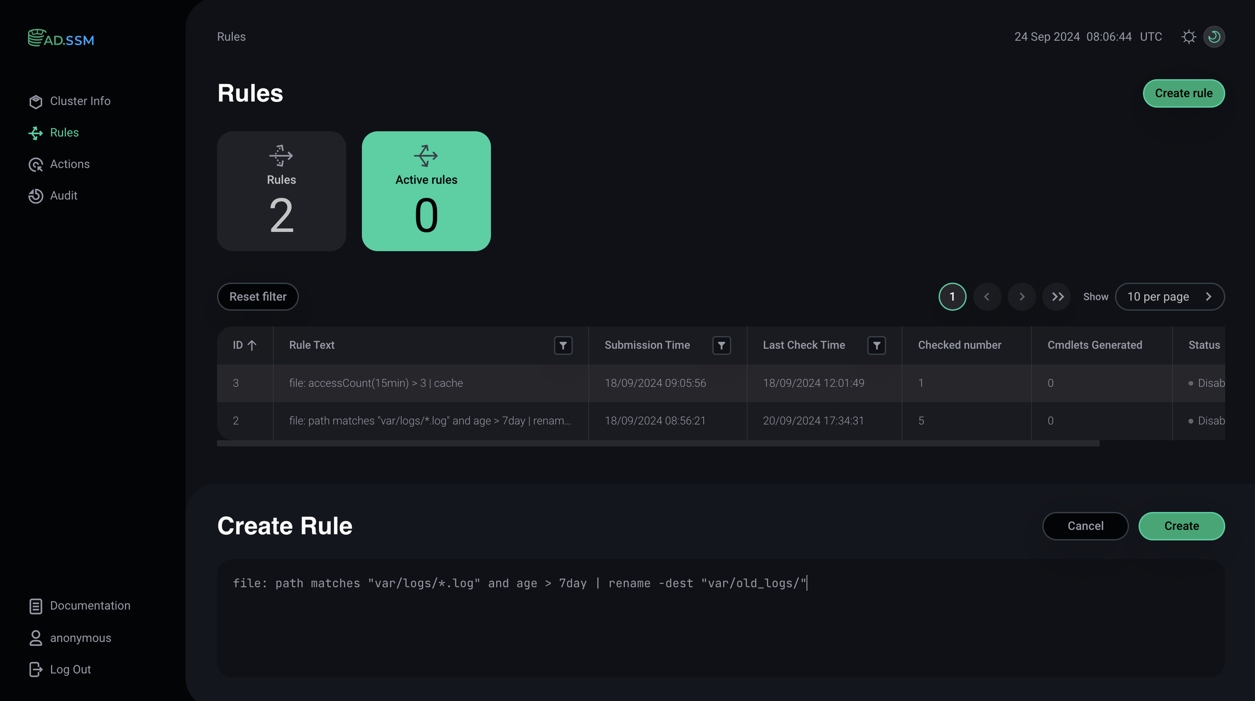Image resolution: width=1255 pixels, height=701 pixels.
Task: Click last check time 20/09/2024 17:34:31
Action: click(x=813, y=421)
